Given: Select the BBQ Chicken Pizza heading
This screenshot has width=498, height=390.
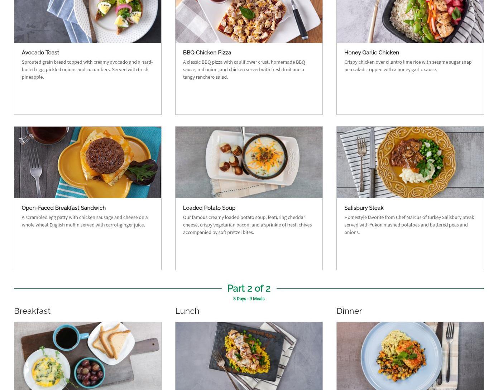Looking at the screenshot, I should [x=207, y=53].
